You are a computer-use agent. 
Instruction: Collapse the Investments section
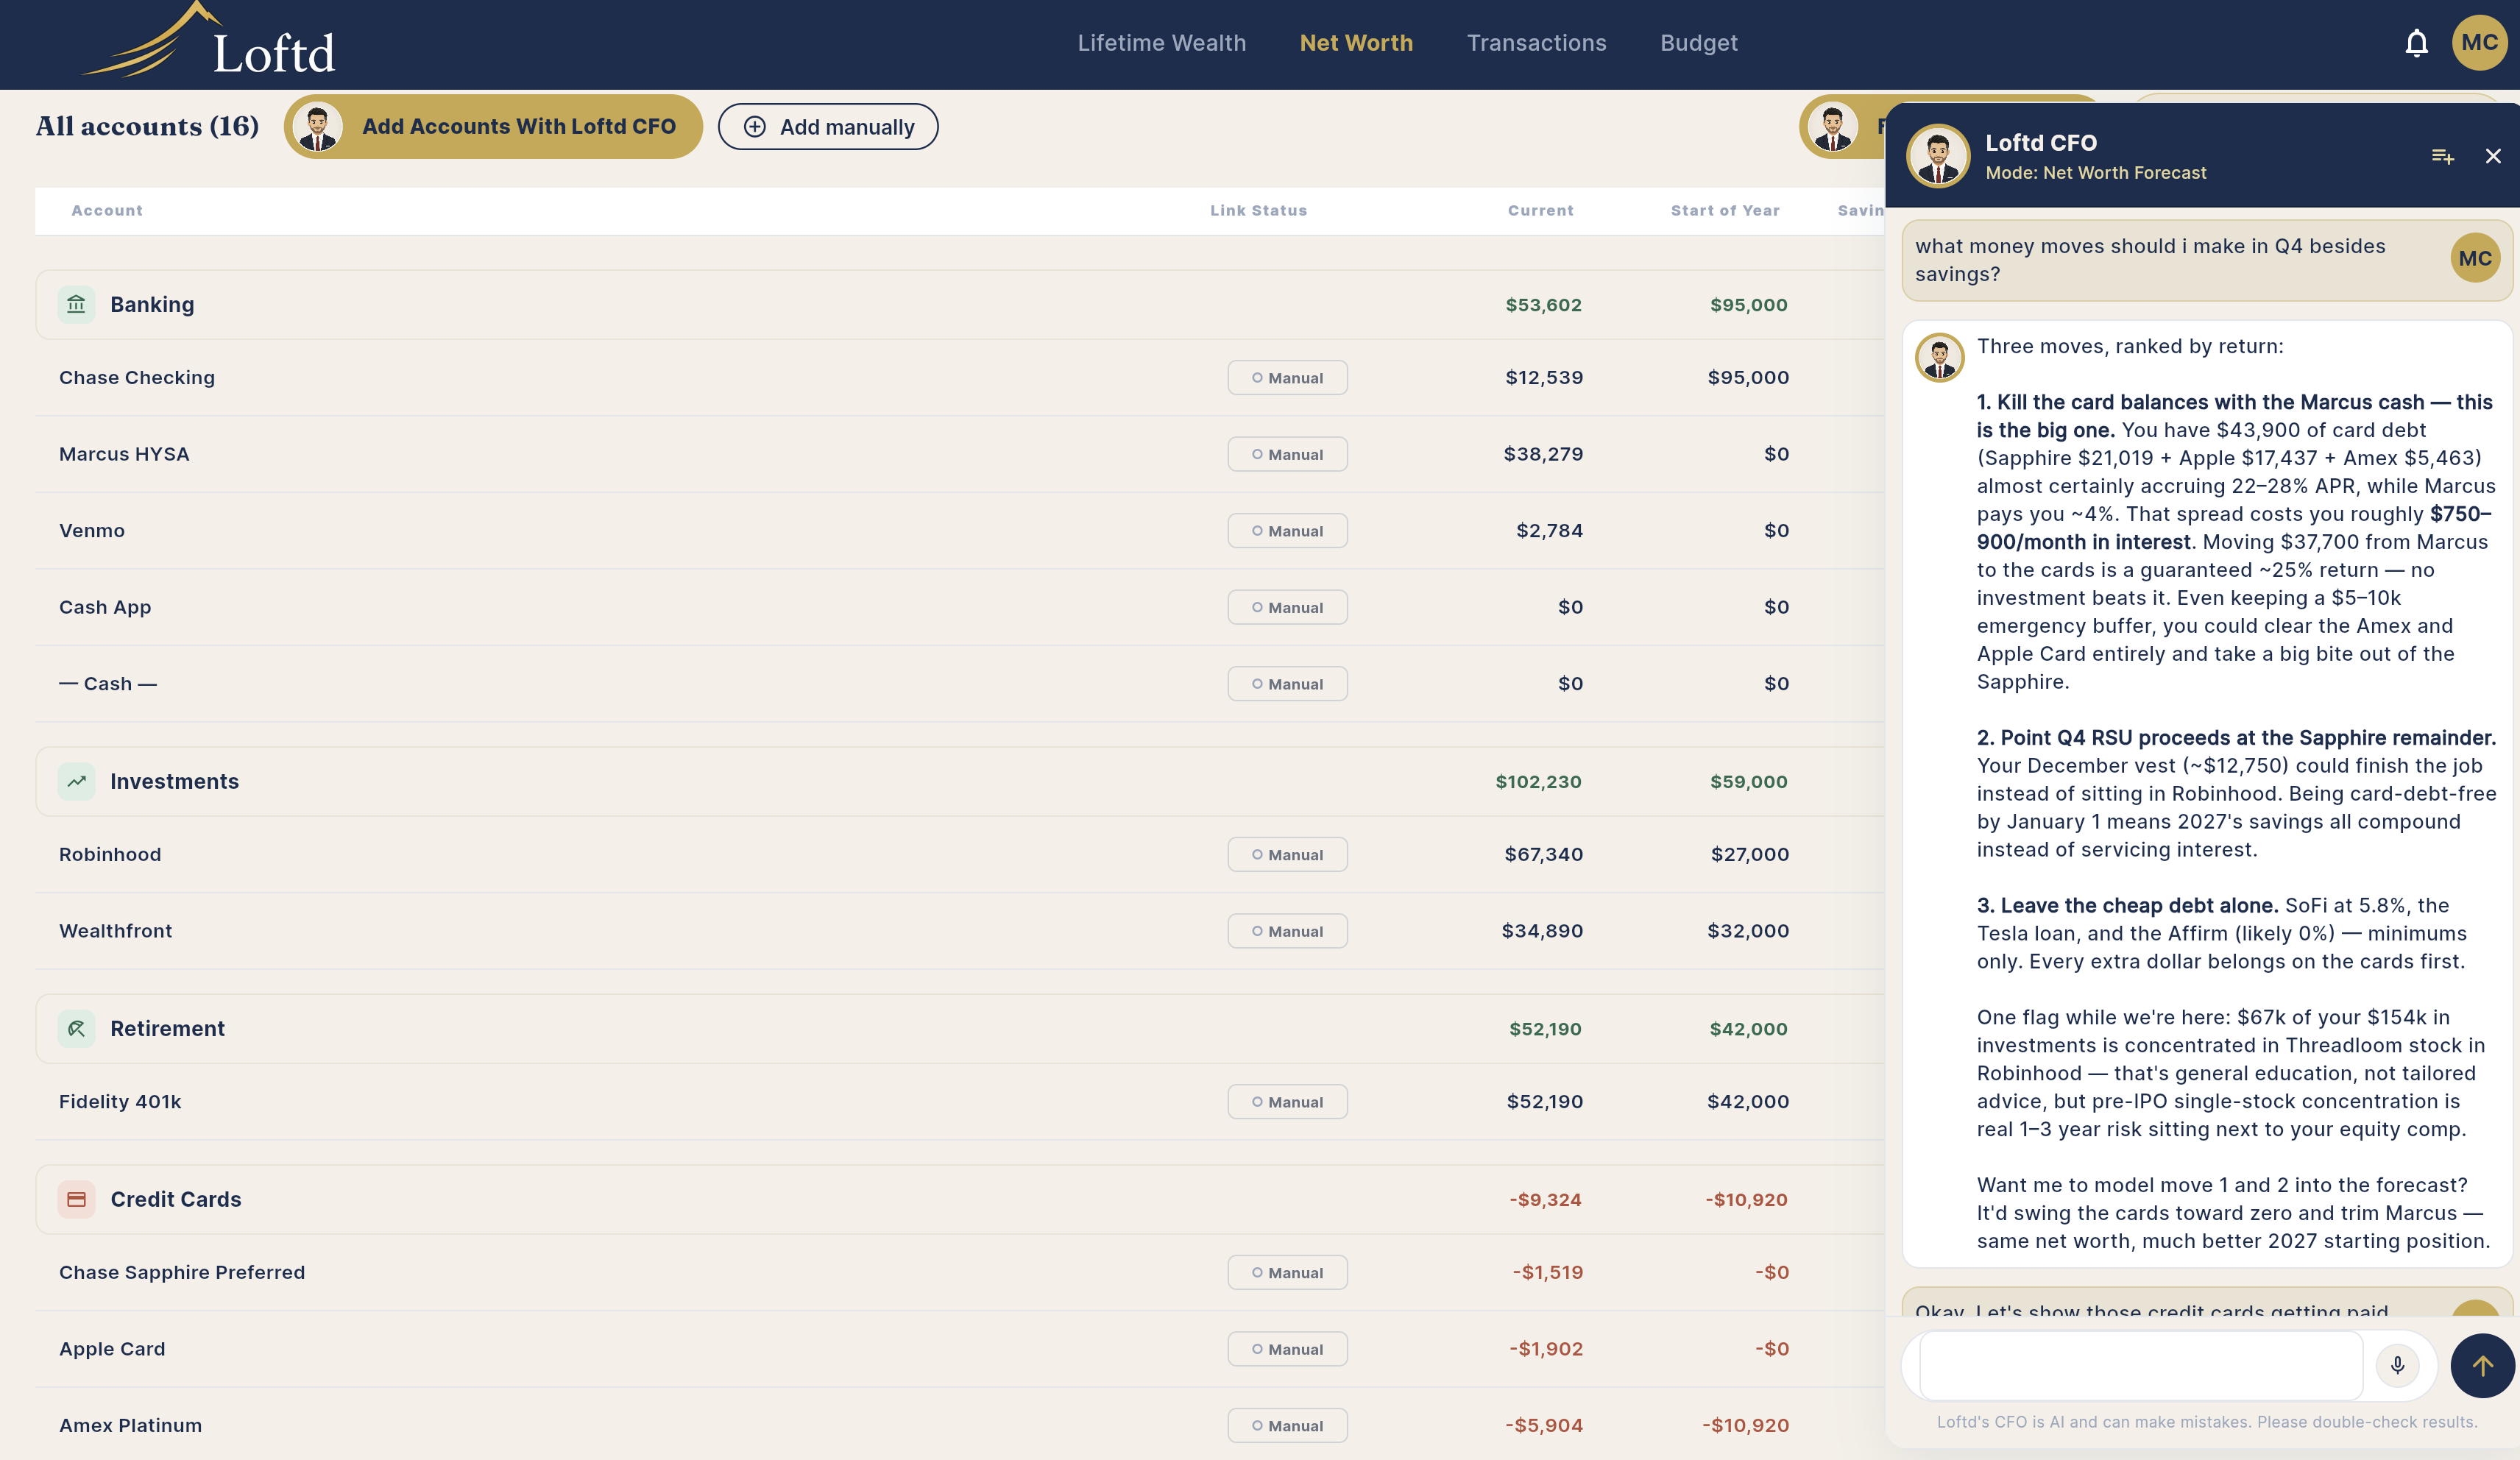coord(960,781)
